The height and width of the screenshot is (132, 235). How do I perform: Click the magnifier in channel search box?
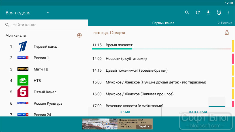[7, 25]
